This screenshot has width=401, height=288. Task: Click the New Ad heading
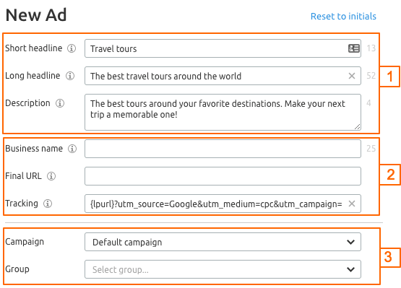36,15
